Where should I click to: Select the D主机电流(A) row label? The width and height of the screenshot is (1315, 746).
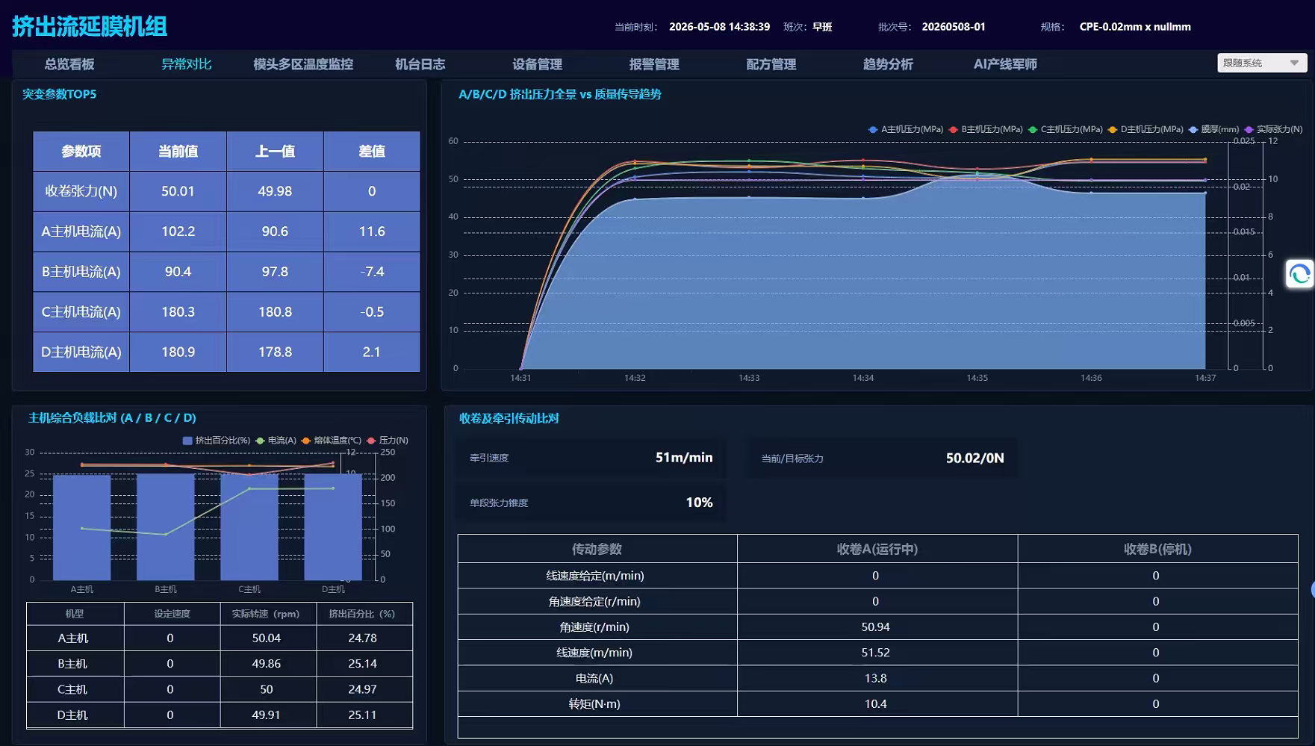[81, 352]
